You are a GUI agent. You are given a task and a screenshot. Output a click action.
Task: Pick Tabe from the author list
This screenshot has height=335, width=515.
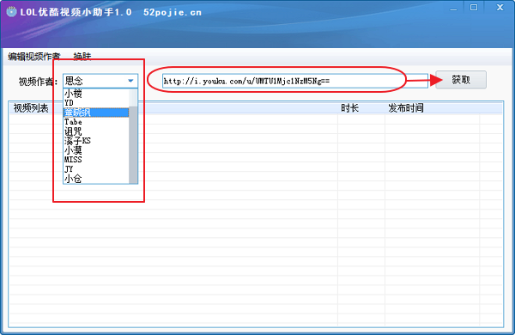click(x=96, y=122)
